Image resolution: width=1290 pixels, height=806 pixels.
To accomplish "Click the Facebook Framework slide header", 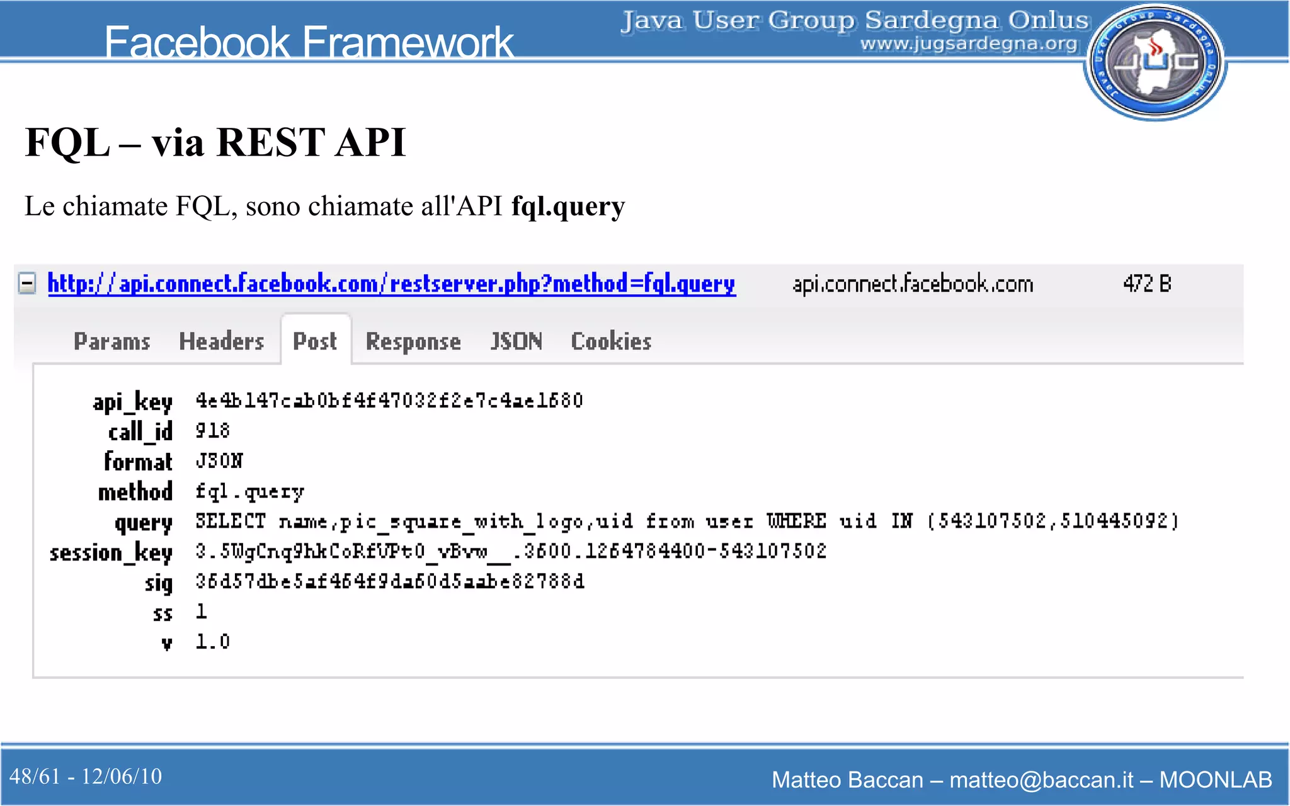I will click(309, 42).
